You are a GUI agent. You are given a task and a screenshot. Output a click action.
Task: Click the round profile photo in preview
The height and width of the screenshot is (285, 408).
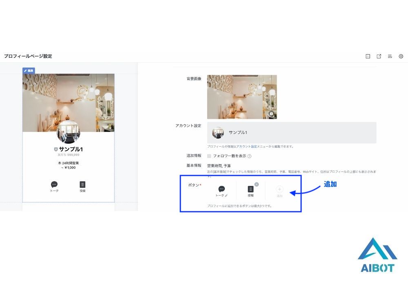68,132
